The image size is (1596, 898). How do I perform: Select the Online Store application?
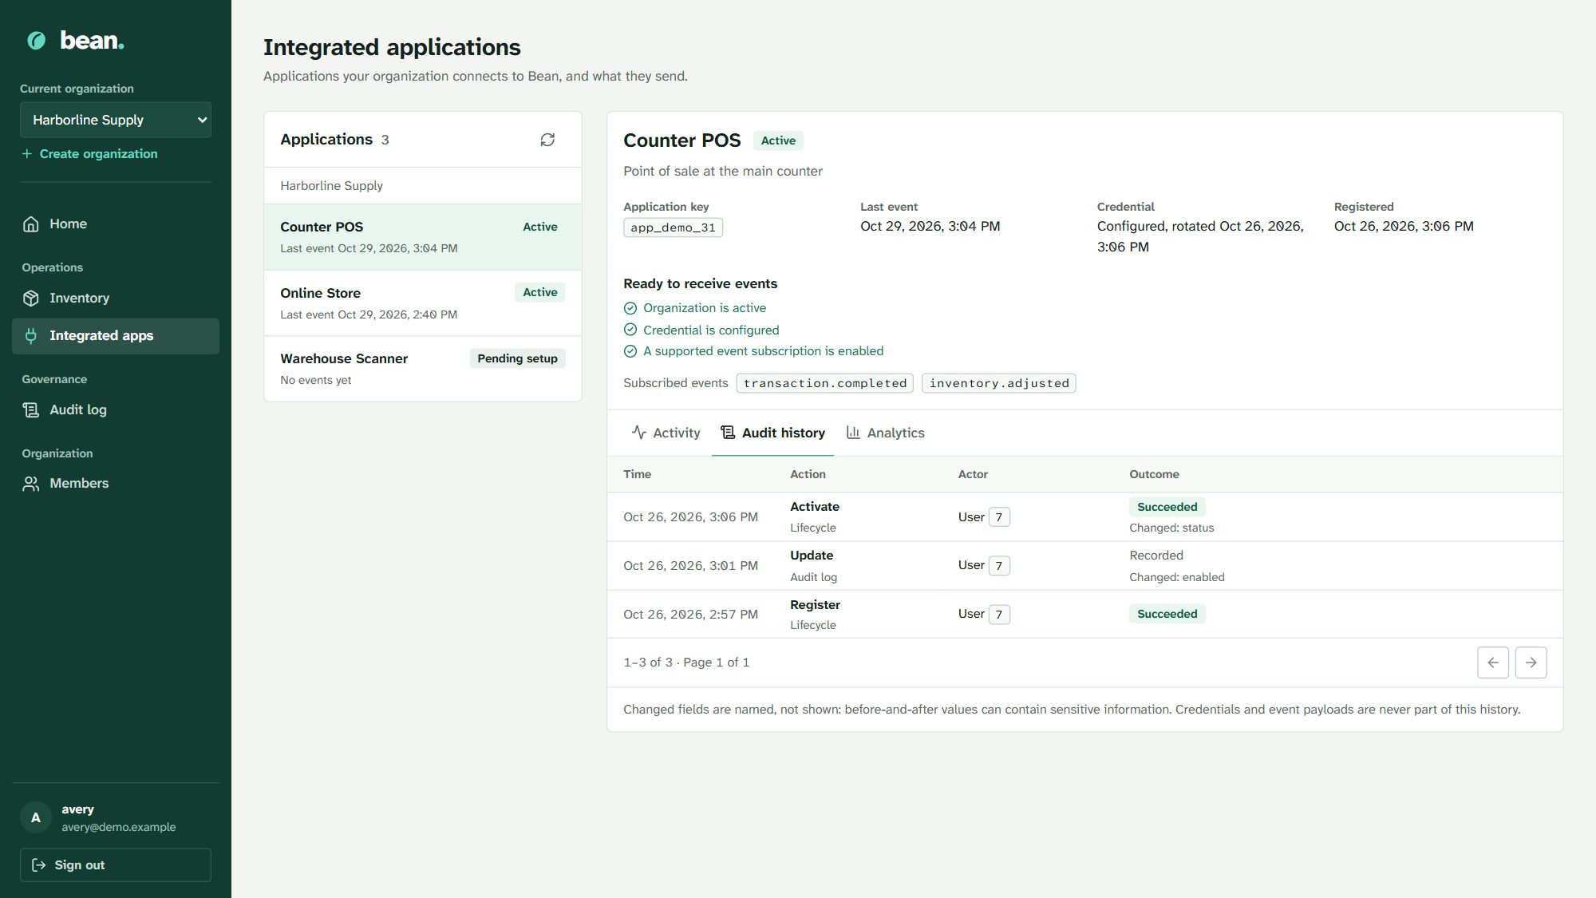(423, 303)
